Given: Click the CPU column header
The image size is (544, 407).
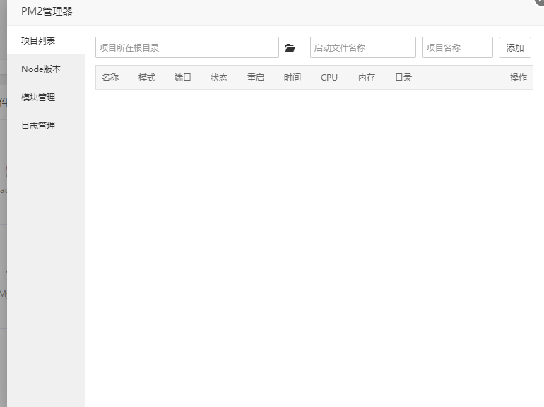Looking at the screenshot, I should point(329,78).
